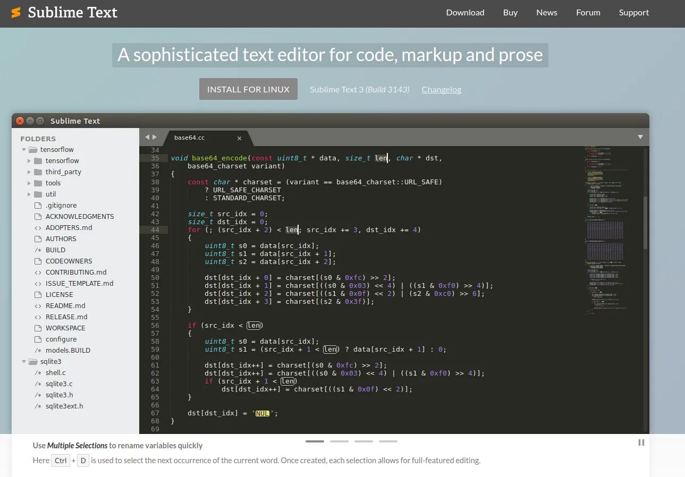The width and height of the screenshot is (685, 477).
Task: Click line number 44 in the gutter
Action: [x=155, y=229]
